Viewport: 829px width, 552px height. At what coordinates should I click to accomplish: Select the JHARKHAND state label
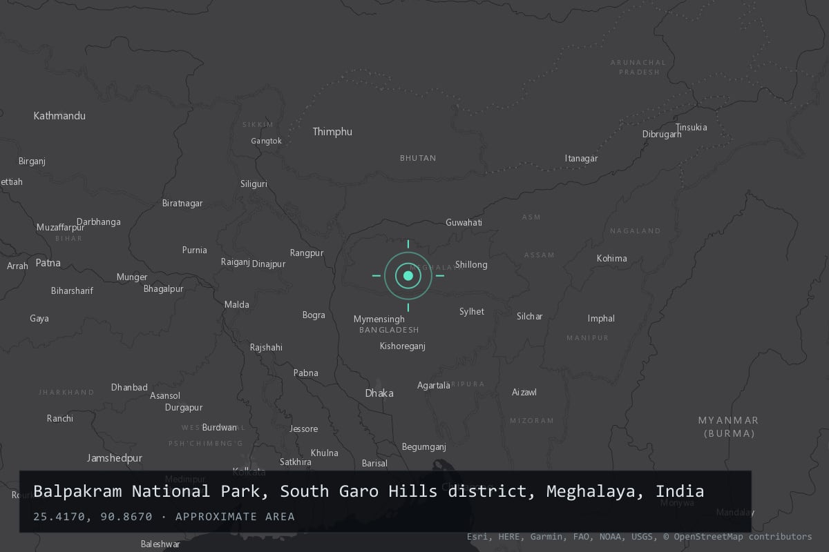coord(66,393)
